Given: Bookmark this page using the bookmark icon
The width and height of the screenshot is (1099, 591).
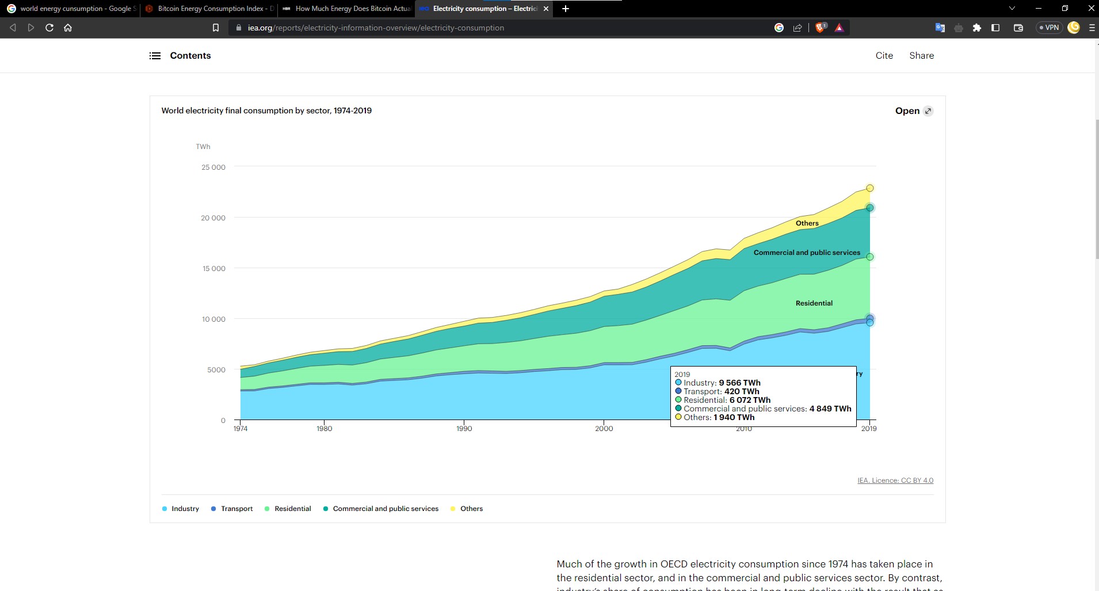Looking at the screenshot, I should coord(216,28).
